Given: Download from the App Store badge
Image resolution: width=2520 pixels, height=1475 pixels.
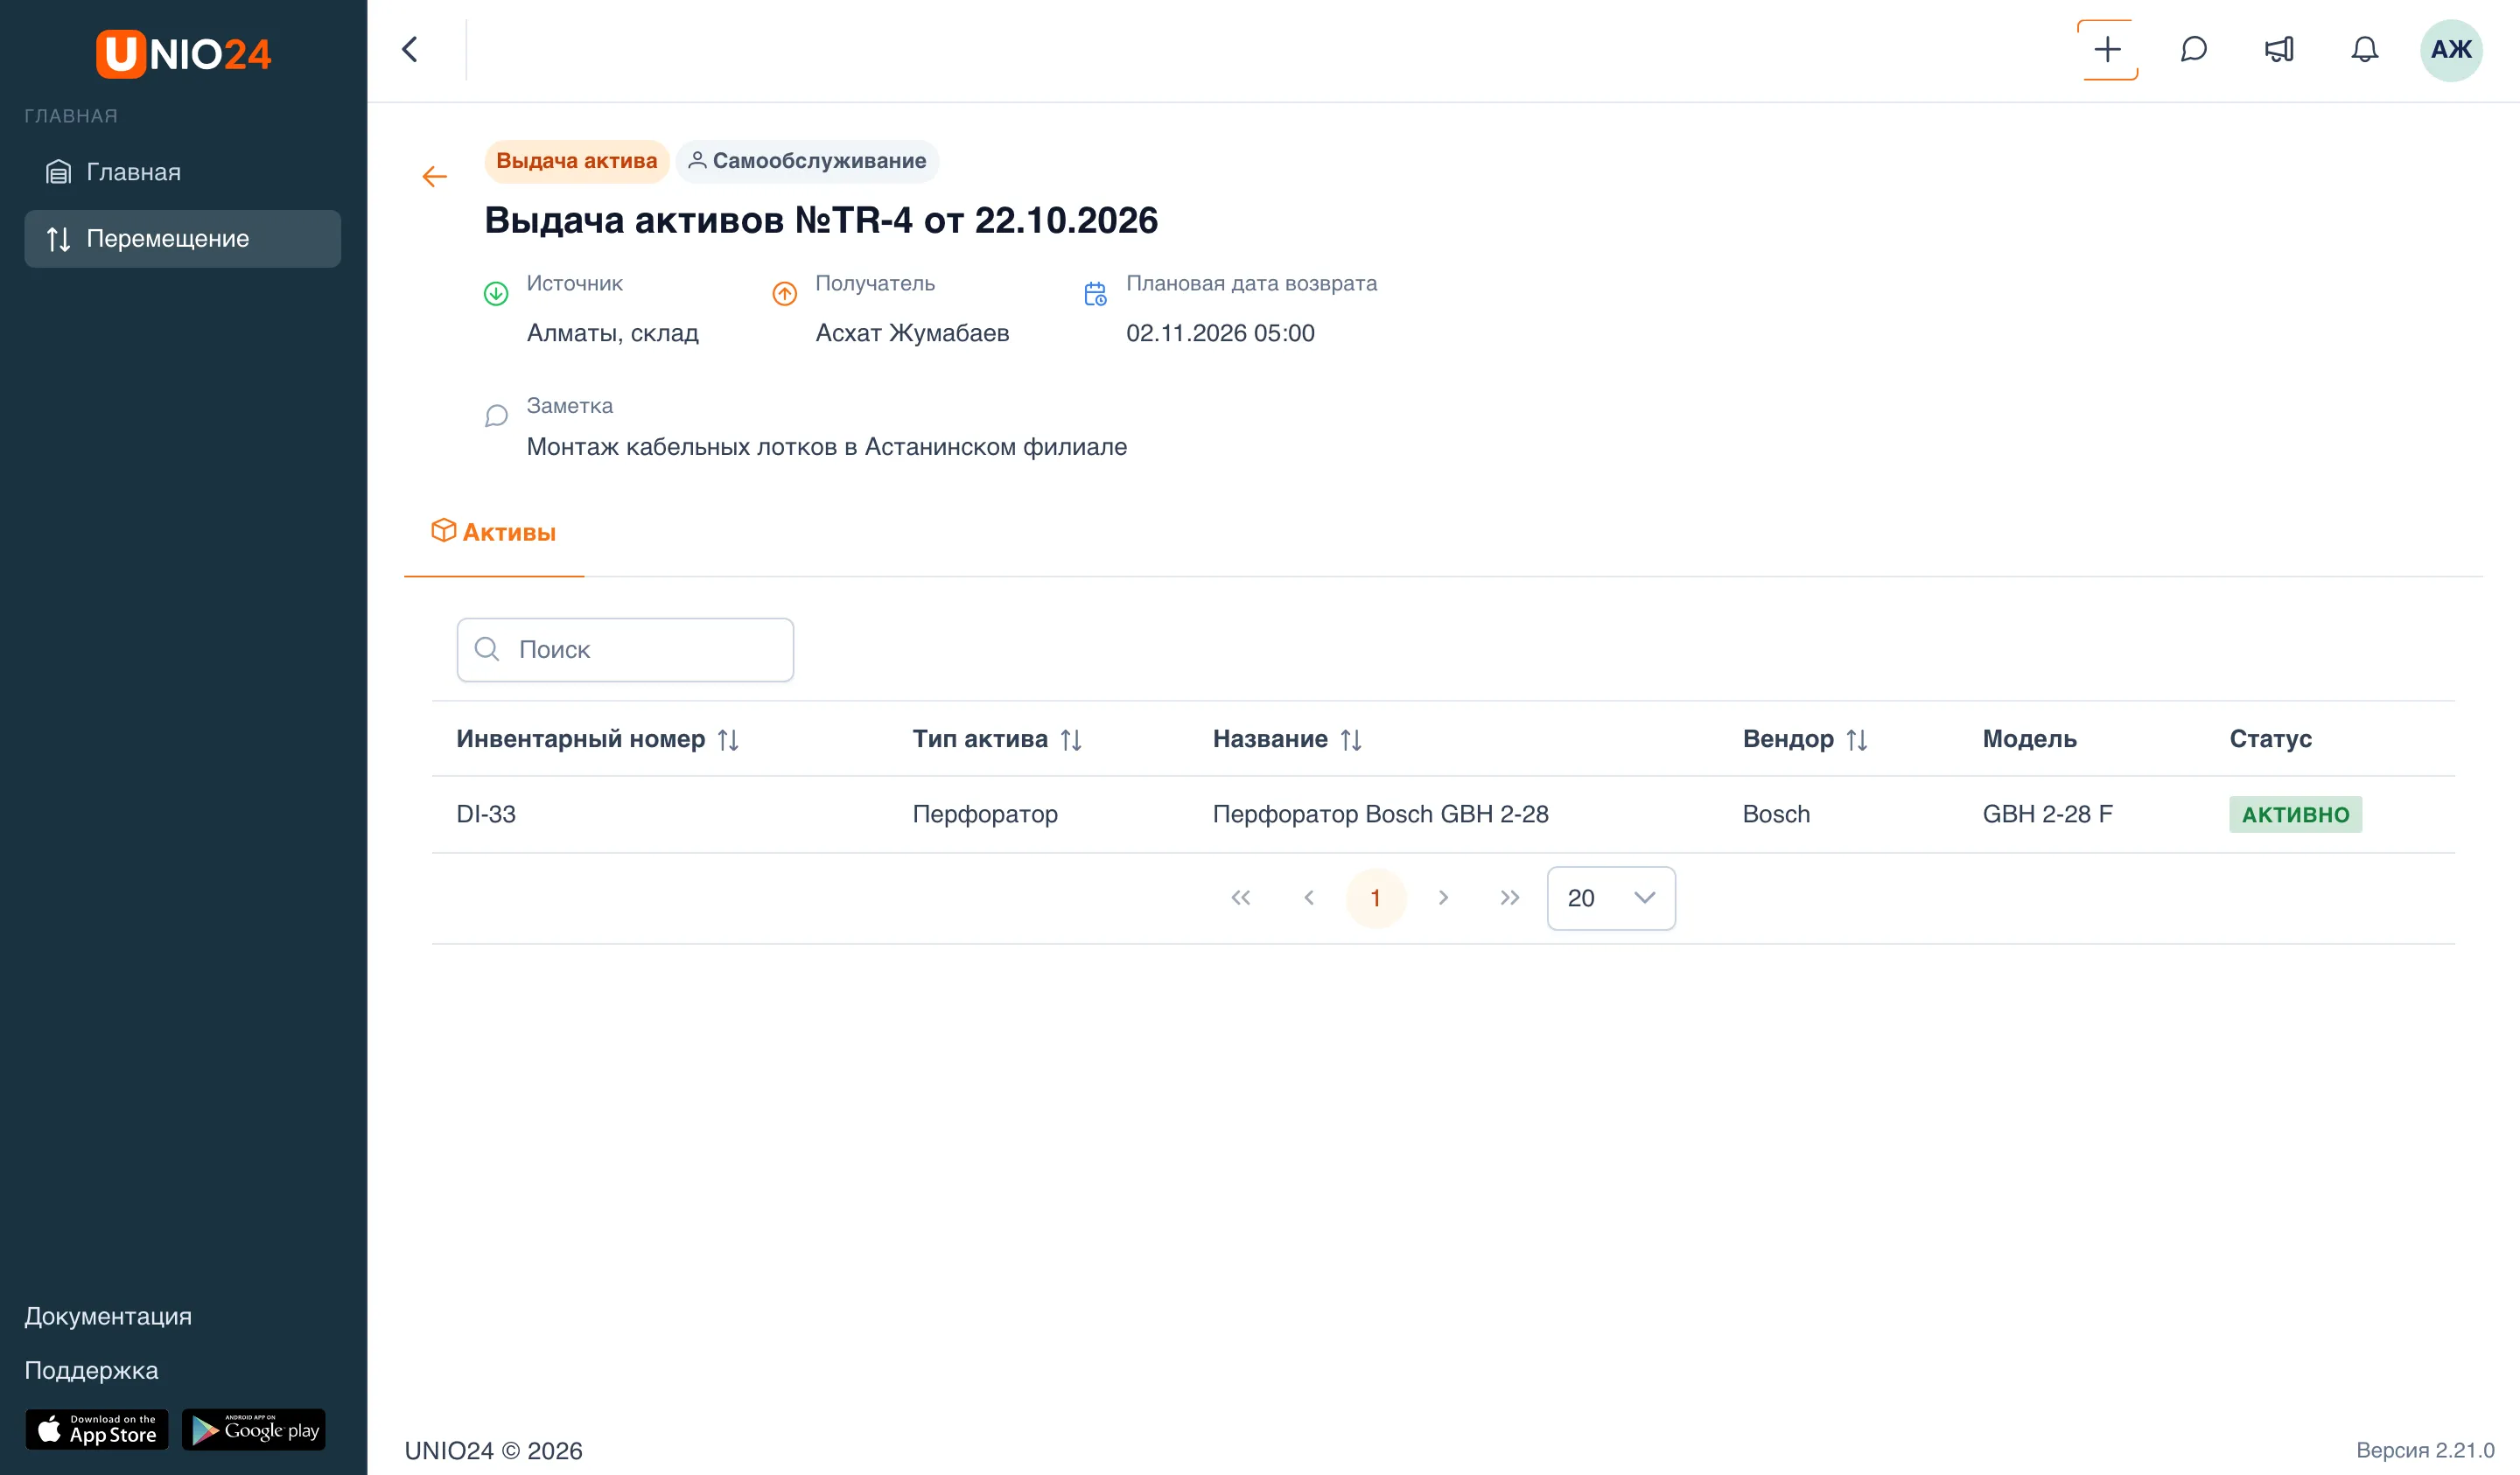Looking at the screenshot, I should (x=97, y=1429).
